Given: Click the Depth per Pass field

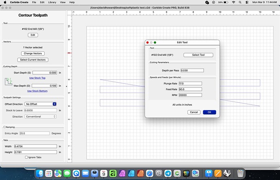Looking at the screenshot, I should tap(192, 70).
